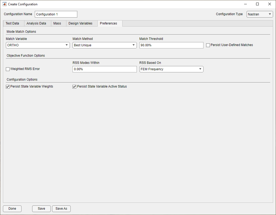Open the Configuration Type dropdown
Image resolution: width=276 pixels, height=215 pixels.
(x=260, y=14)
